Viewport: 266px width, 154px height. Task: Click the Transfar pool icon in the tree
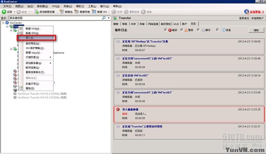pyautogui.click(x=11, y=27)
